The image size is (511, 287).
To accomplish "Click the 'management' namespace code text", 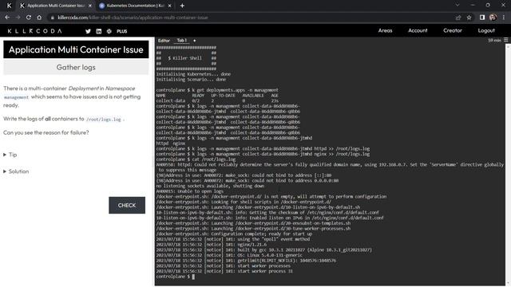I will pos(16,97).
